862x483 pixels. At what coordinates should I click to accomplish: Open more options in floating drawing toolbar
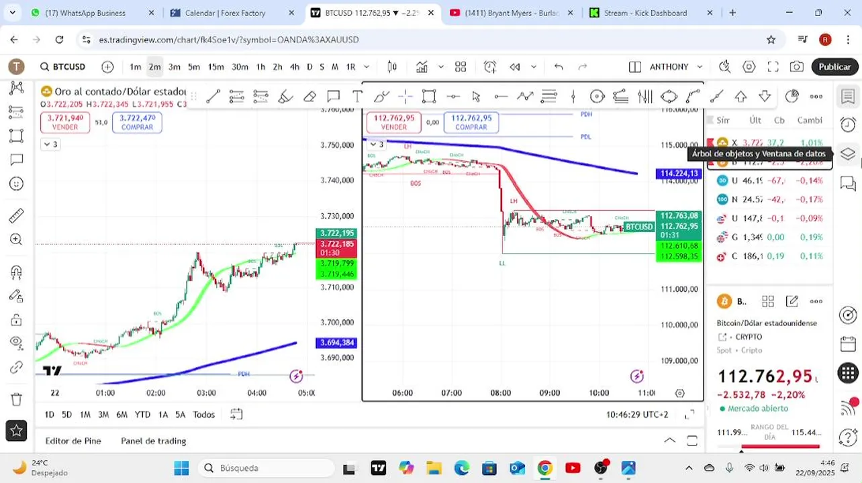tap(816, 97)
